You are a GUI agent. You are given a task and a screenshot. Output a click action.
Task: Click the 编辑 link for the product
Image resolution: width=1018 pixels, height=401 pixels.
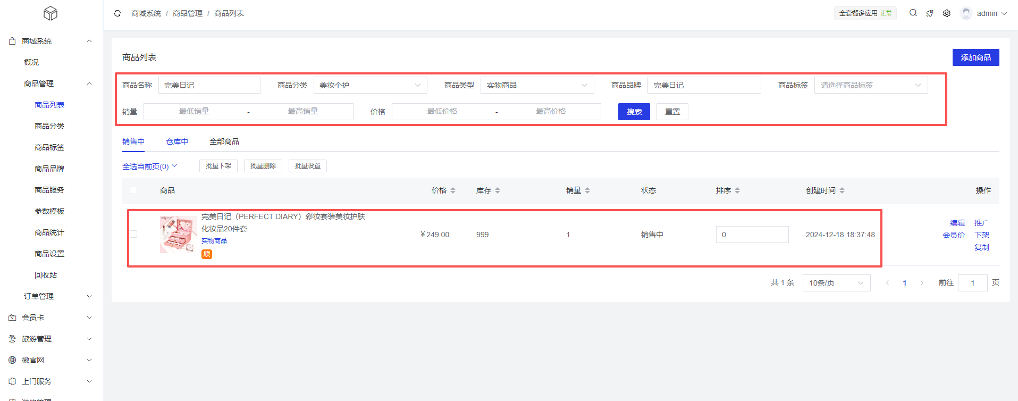(x=957, y=223)
